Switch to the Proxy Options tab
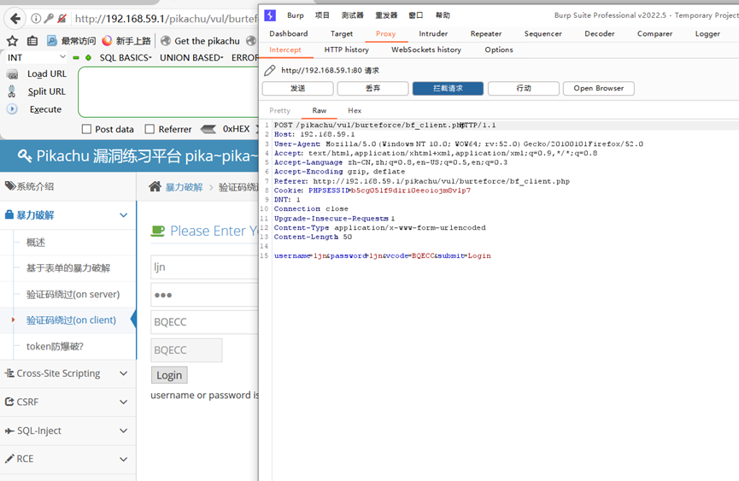The width and height of the screenshot is (739, 481). pyautogui.click(x=499, y=50)
